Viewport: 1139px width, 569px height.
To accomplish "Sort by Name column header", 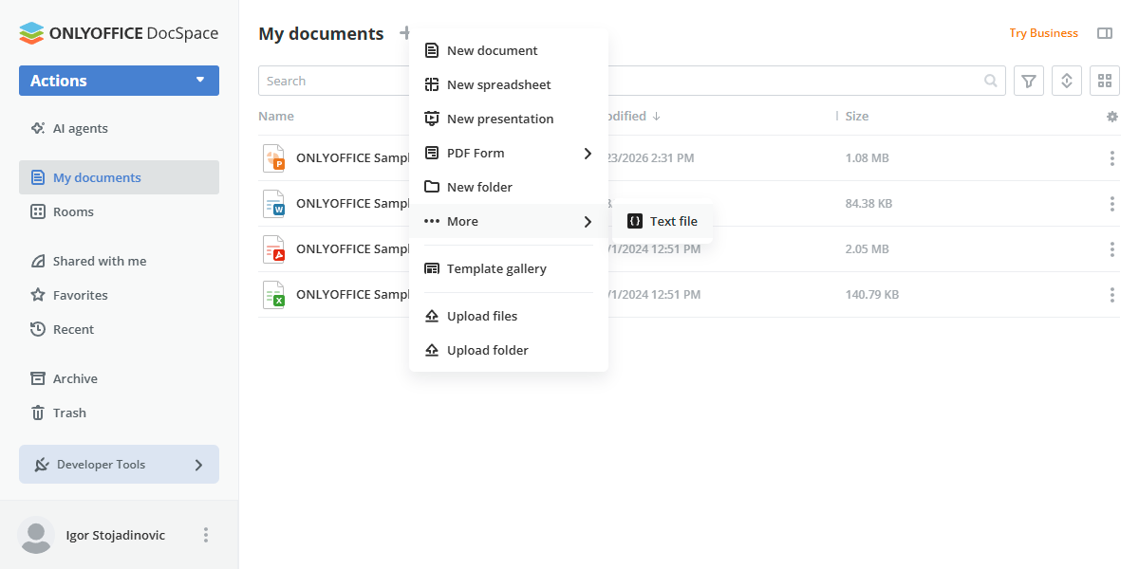I will coord(276,116).
